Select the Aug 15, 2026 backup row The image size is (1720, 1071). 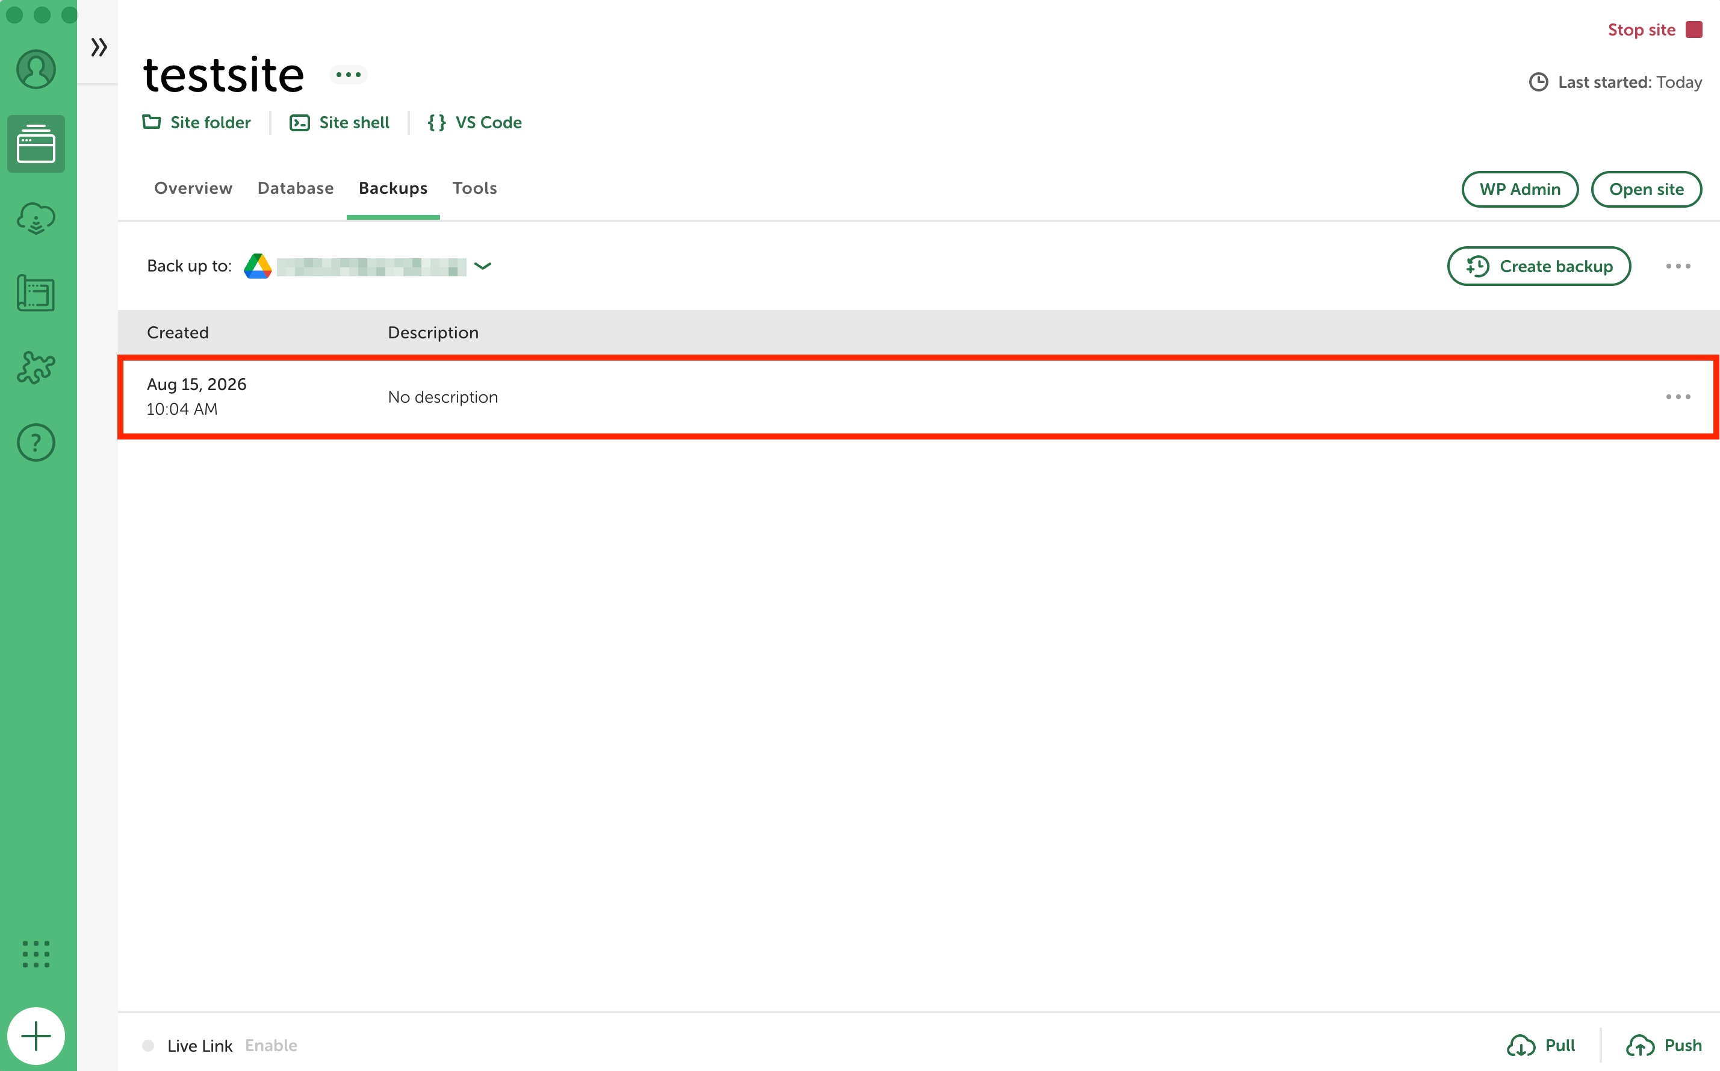coord(919,397)
